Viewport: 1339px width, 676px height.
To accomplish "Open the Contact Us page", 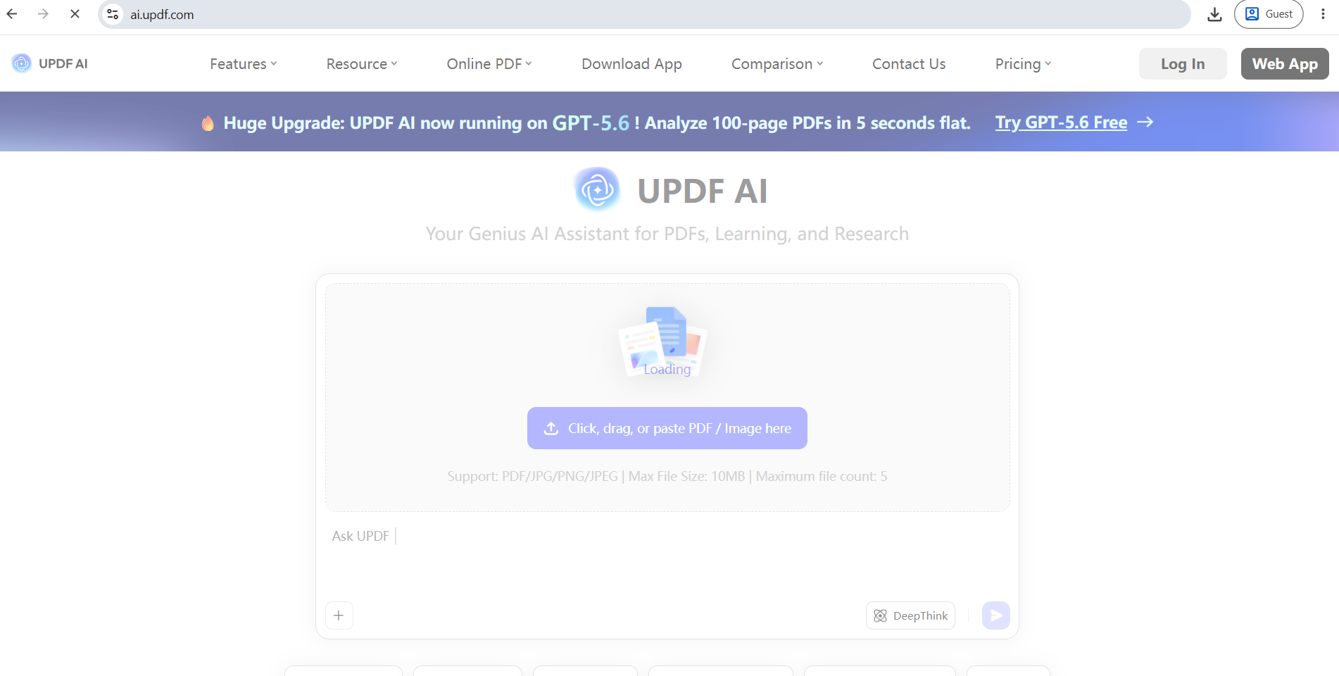I will (x=909, y=64).
